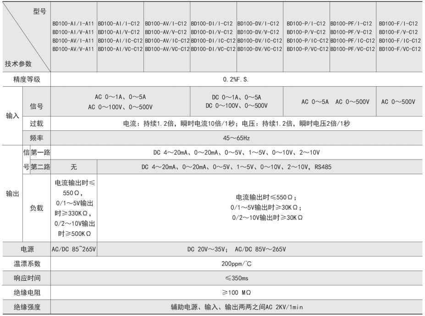This screenshot has height=316, width=425.
Task: Select the 45~65Hz frequency value
Action: coord(237,138)
